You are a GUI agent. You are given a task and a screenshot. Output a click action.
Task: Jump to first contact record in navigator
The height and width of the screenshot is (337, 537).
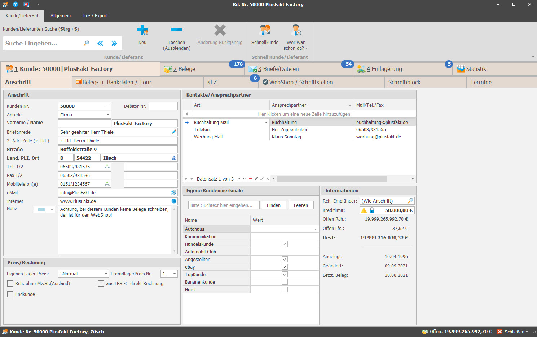[x=186, y=179]
